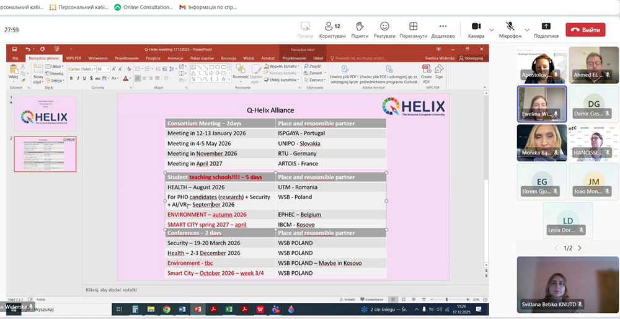Click the Chrome icon in the taskbar
620x319 pixels.
167,308
